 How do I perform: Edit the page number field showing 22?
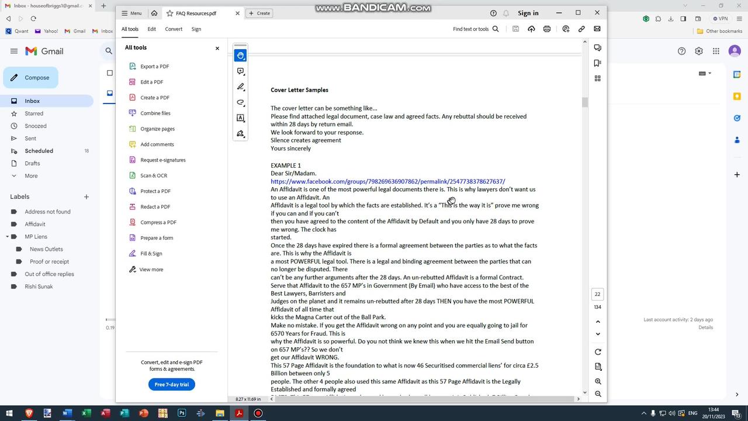597,294
